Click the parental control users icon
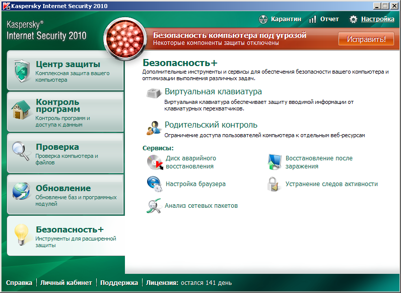The image size is (401, 293). (x=154, y=128)
